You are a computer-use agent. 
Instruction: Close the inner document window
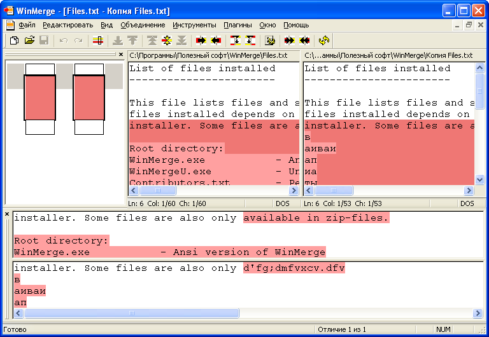(481, 25)
